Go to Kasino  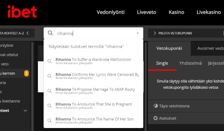tap(177, 12)
